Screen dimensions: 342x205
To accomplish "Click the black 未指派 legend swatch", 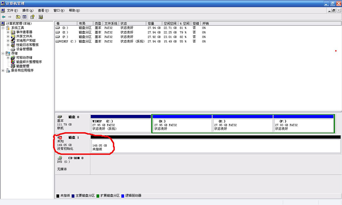I will 58,196.
